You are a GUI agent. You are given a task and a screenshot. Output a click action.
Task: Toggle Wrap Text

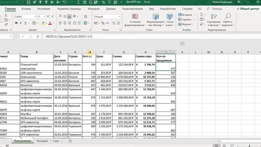86,16
